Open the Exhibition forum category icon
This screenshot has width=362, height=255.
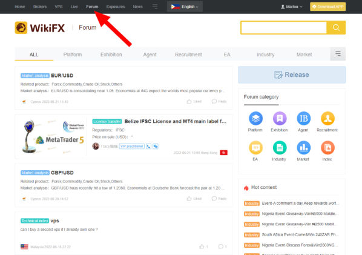pos(280,119)
